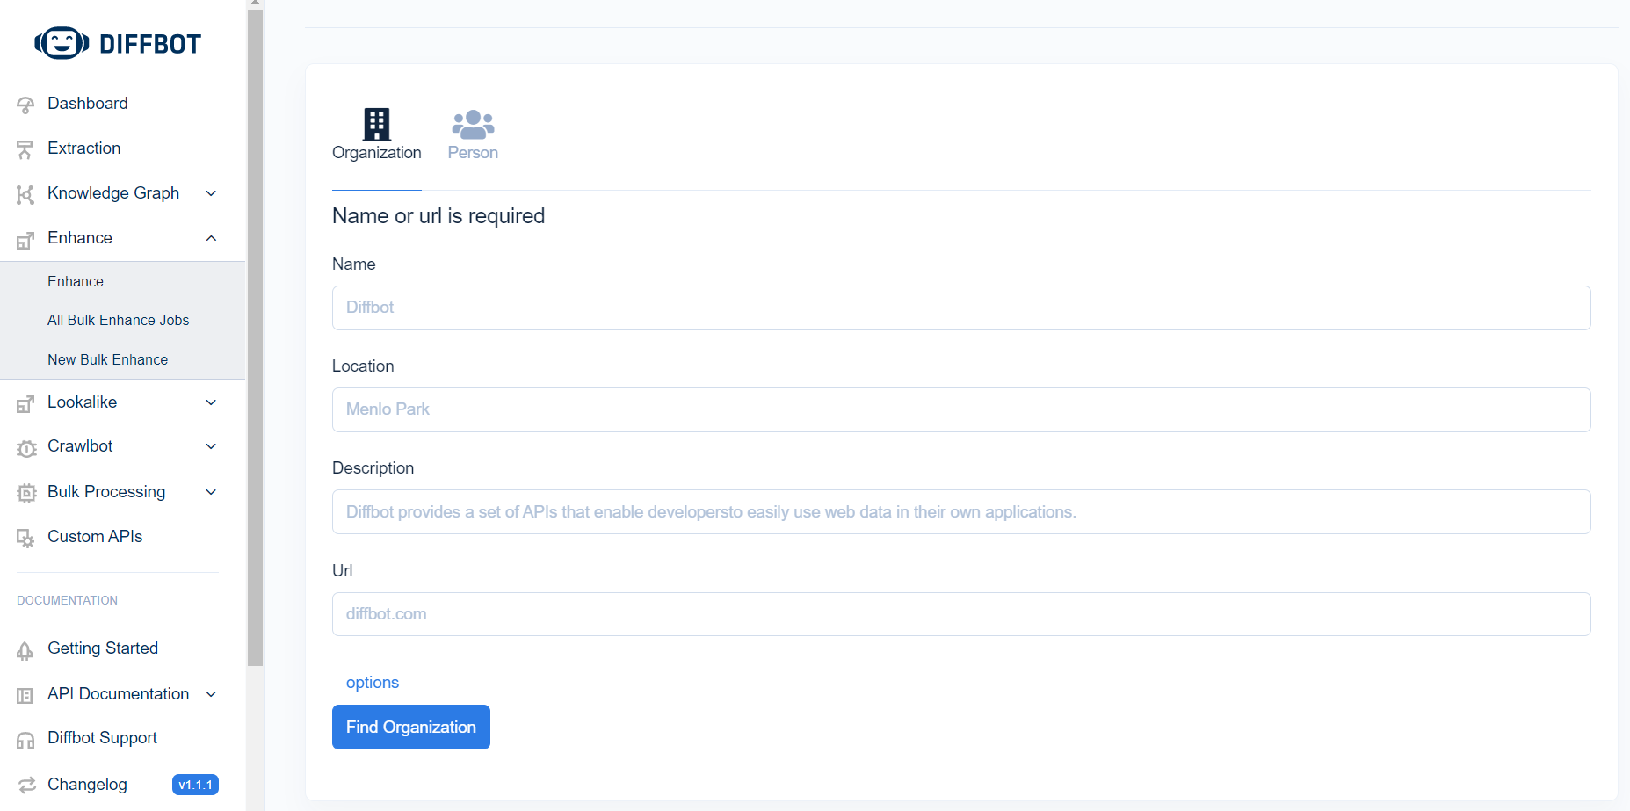Collapse the Enhance menu chevron
The image size is (1630, 811).
(x=211, y=238)
